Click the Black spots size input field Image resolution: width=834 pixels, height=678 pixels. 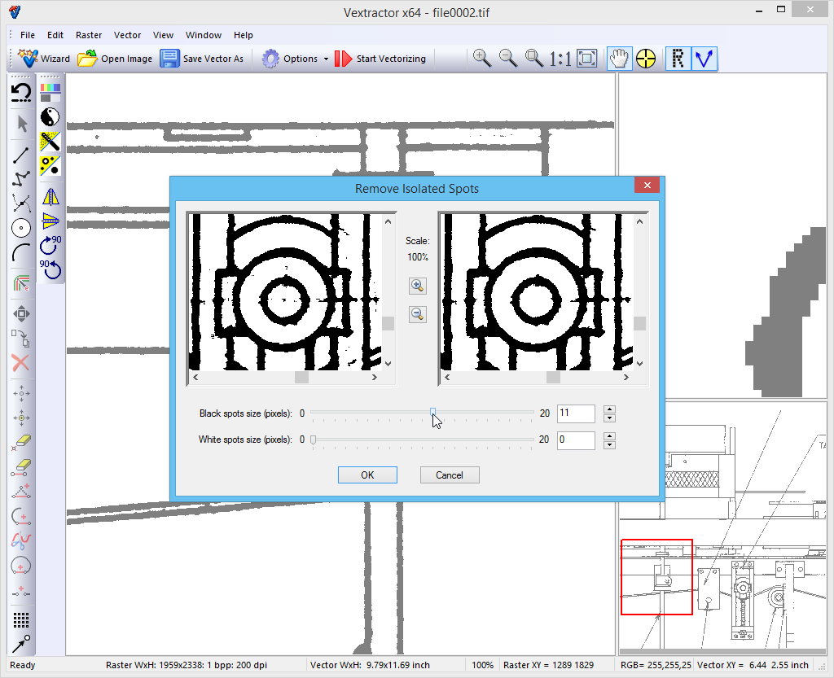pos(575,413)
